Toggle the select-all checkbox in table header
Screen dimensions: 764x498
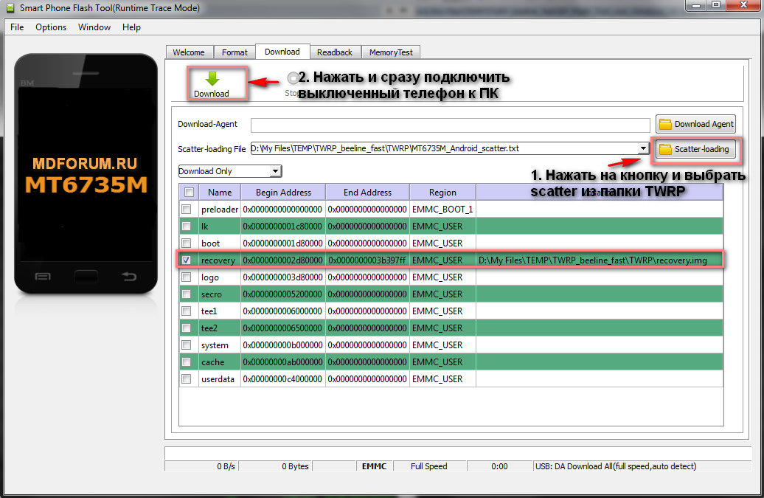point(189,193)
